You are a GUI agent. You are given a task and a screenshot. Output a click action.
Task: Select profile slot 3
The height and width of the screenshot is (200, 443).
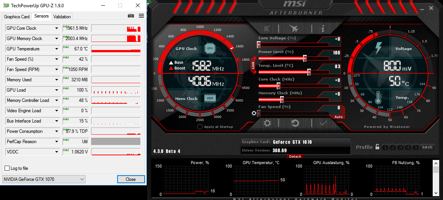400,147
